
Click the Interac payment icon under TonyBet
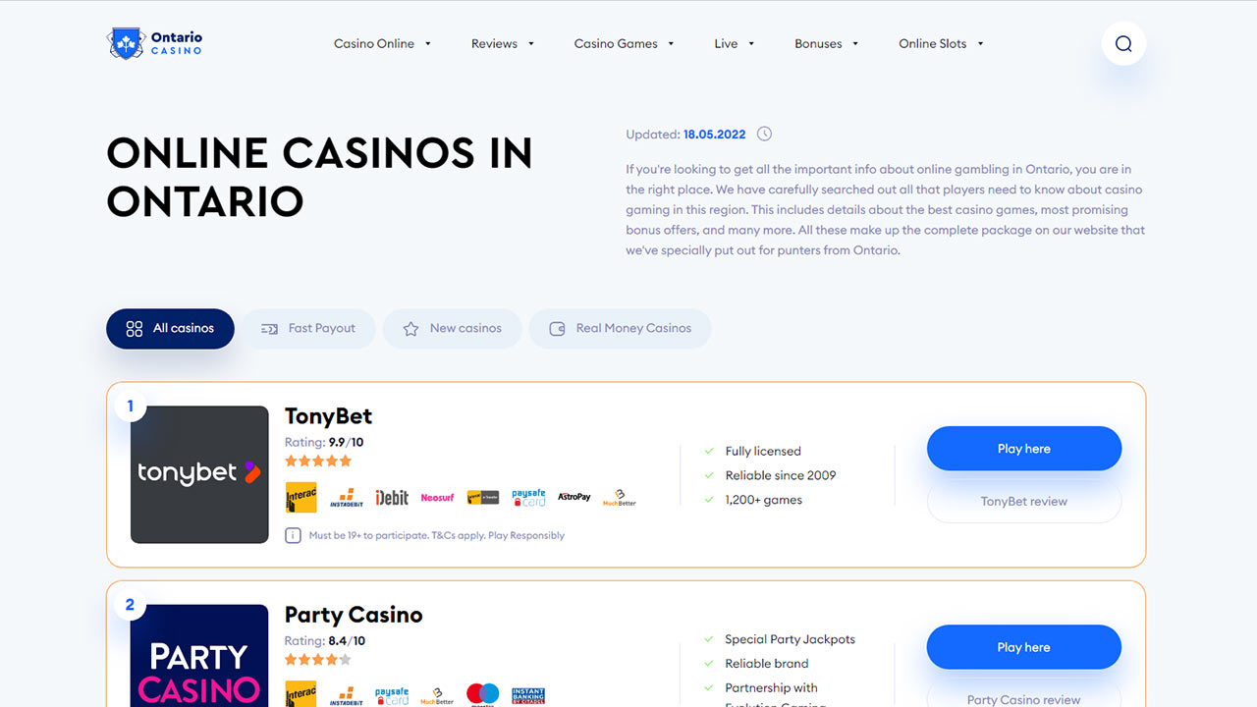tap(301, 498)
